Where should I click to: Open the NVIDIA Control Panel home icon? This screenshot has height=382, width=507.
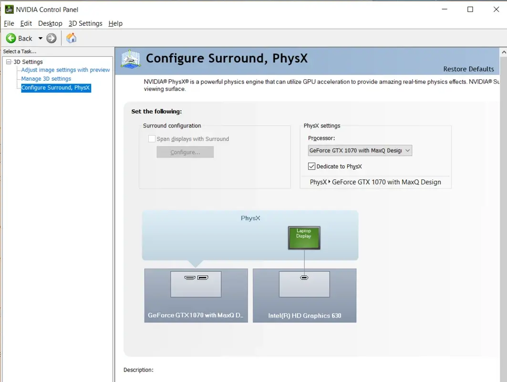pyautogui.click(x=71, y=38)
